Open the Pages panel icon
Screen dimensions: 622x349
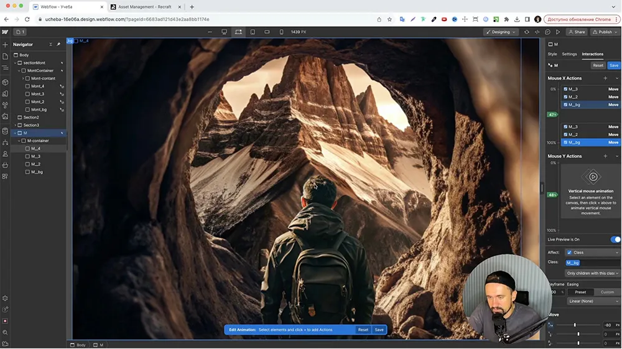[x=5, y=57]
